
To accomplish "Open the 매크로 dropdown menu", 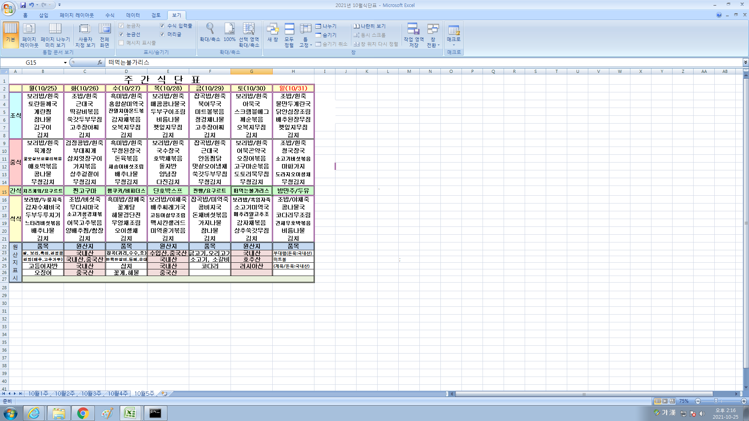I will [x=454, y=44].
